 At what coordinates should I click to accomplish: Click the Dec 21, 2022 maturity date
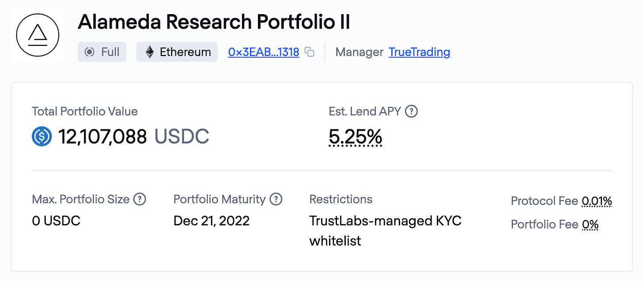click(212, 220)
